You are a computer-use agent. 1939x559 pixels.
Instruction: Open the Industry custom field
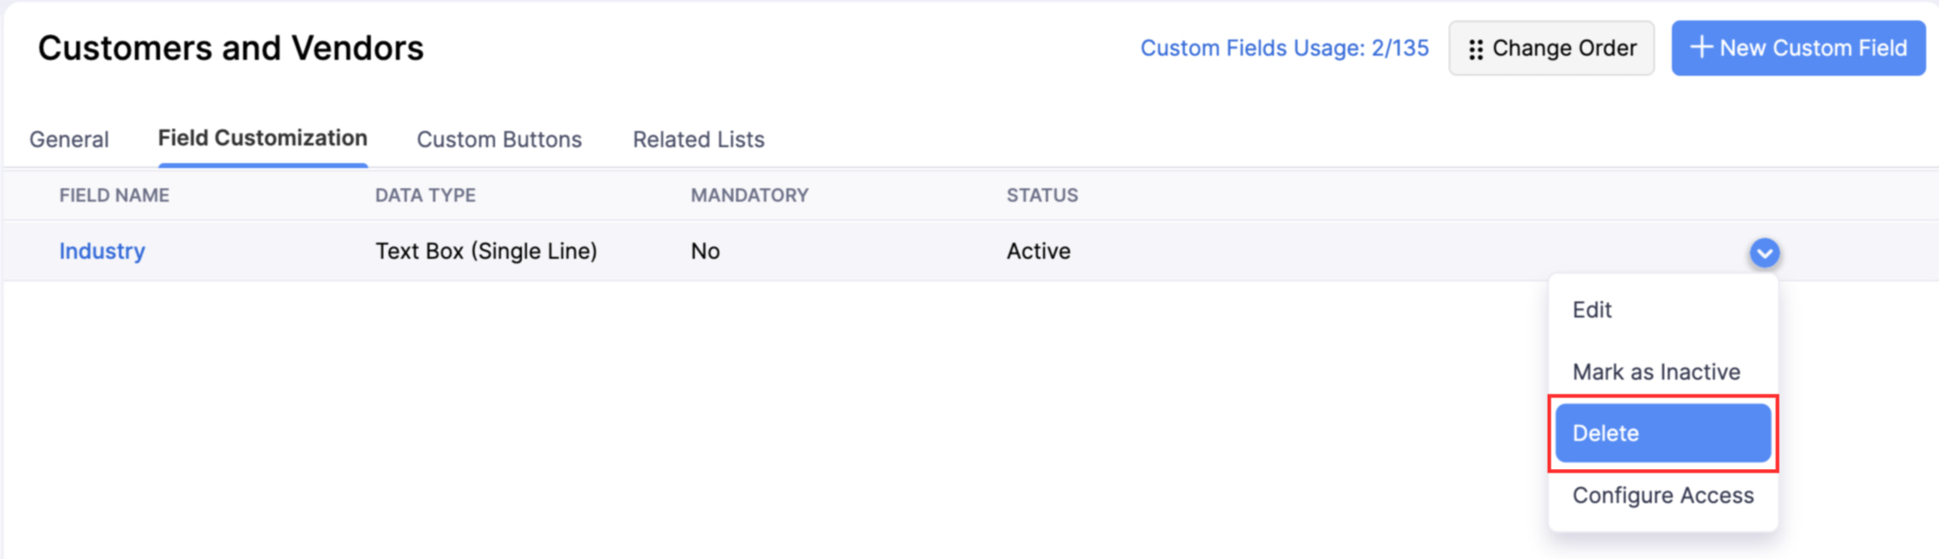pos(102,251)
